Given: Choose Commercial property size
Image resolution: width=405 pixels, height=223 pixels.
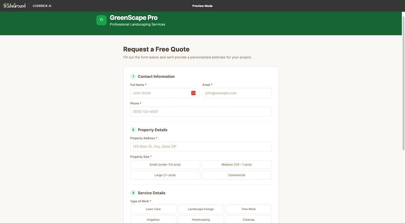Looking at the screenshot, I should (237, 175).
